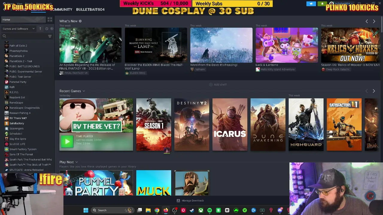Open Xbox app from taskbar
The height and width of the screenshot is (215, 383).
pos(201,210)
